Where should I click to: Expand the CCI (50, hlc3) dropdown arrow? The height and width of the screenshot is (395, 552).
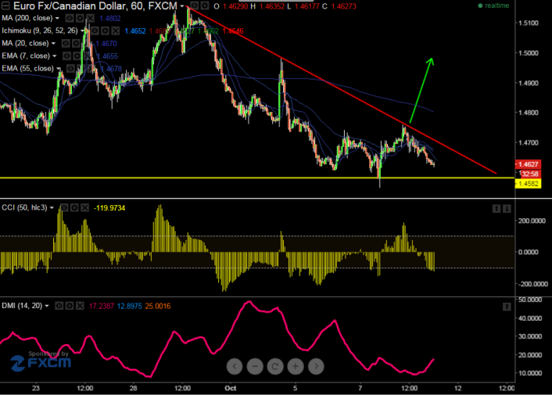click(52, 208)
